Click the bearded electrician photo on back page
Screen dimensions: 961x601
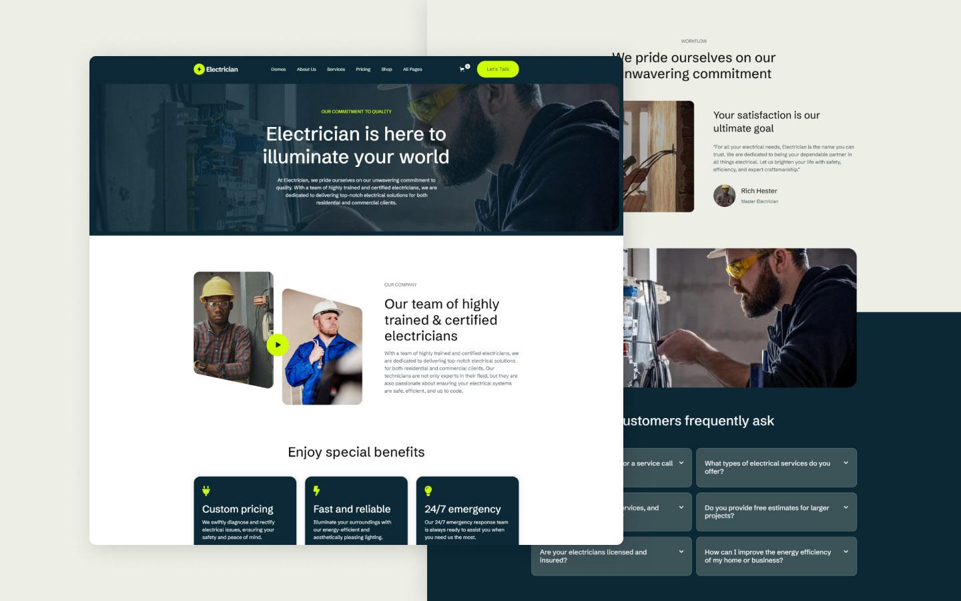pyautogui.click(x=740, y=318)
